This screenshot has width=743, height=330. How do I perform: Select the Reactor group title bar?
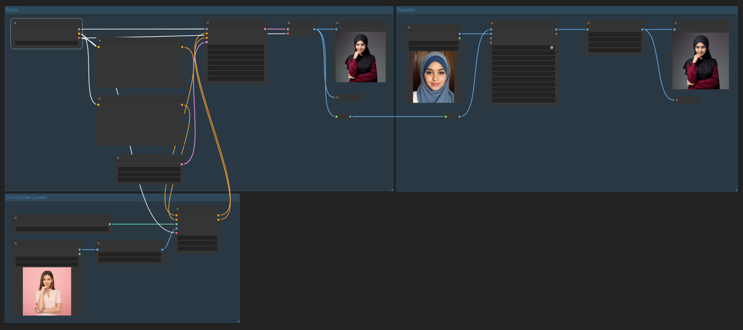(x=406, y=9)
